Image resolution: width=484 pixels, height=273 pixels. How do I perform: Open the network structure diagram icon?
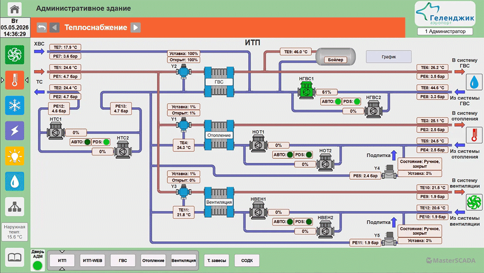(x=14, y=207)
